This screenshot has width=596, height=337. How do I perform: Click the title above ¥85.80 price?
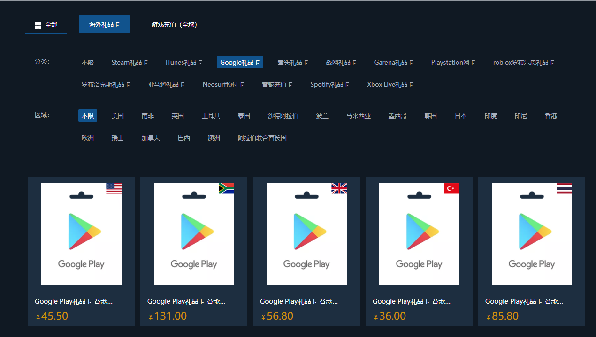pos(524,301)
